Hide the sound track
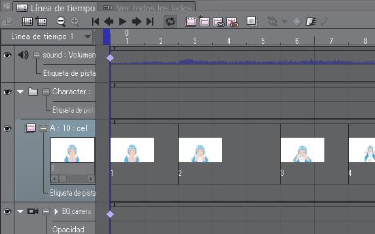The height and width of the screenshot is (234, 375). pyautogui.click(x=7, y=55)
